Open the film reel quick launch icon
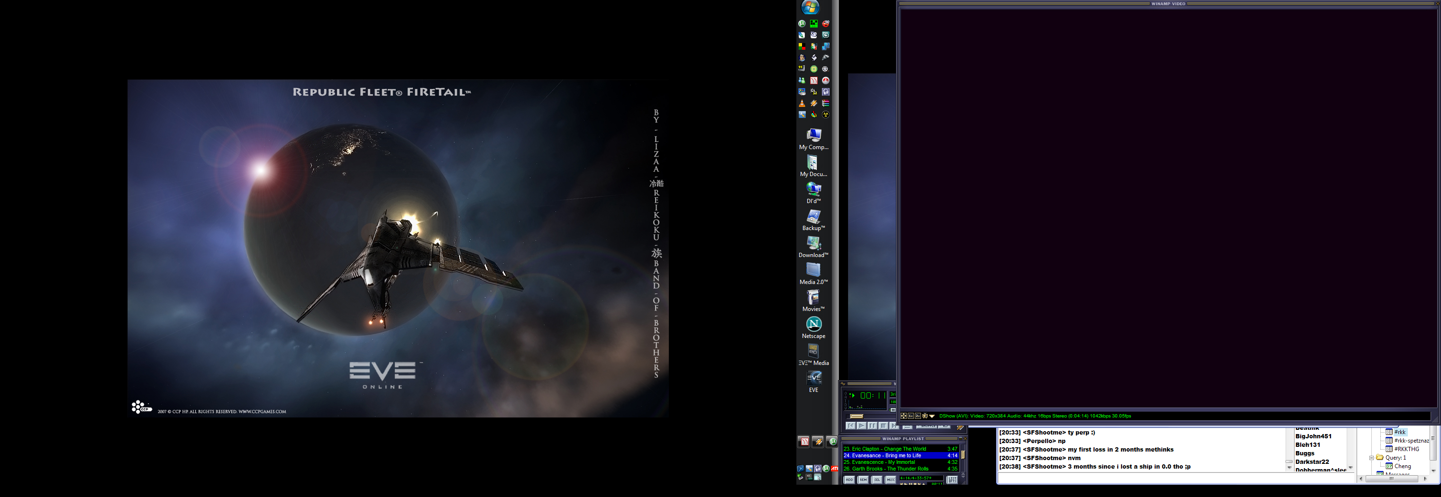The image size is (1441, 497). 826,69
